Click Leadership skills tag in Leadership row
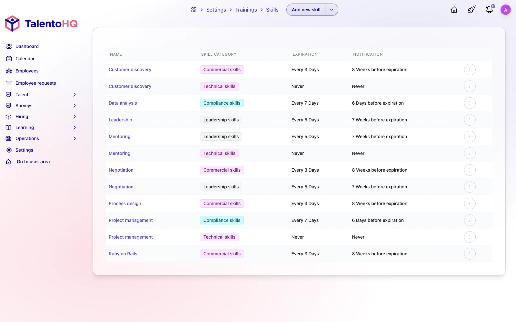The image size is (516, 322). [221, 120]
